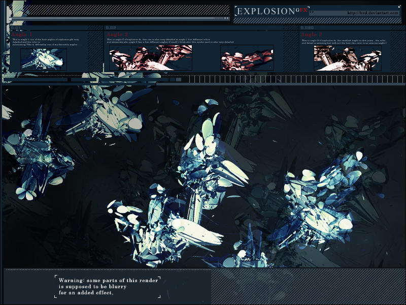The height and width of the screenshot is (305, 406).
Task: Click the diagonal expand arrow at the title's corner
Action: [400, 6]
